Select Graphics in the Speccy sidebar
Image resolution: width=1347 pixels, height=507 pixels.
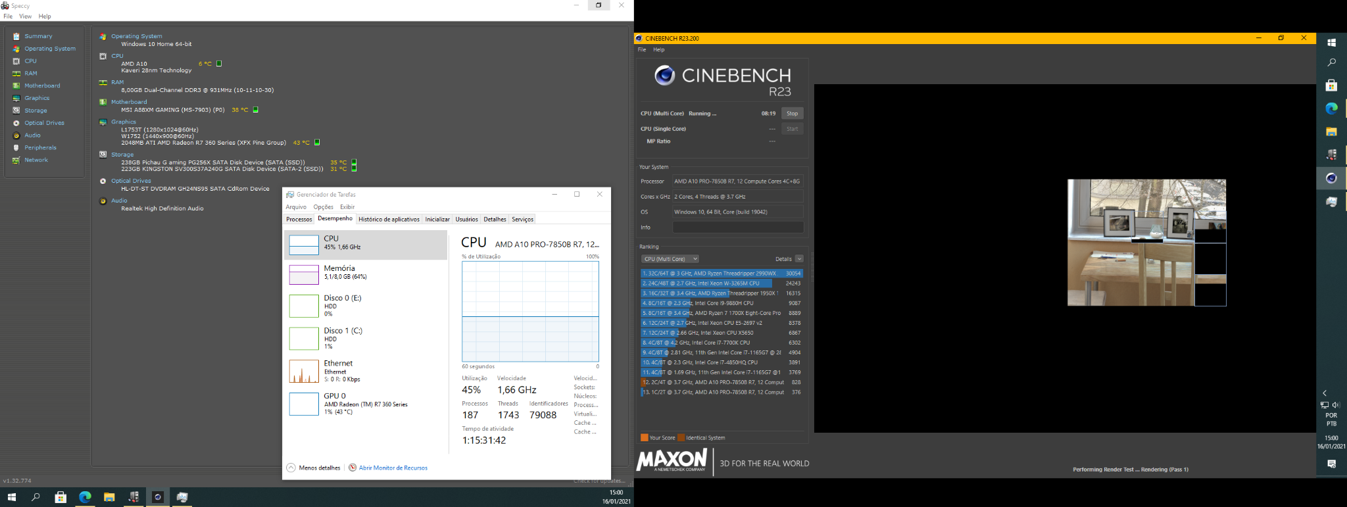point(37,98)
